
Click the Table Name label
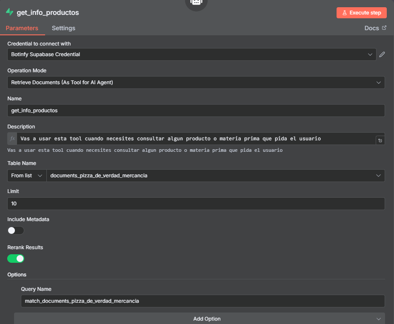[22, 163]
